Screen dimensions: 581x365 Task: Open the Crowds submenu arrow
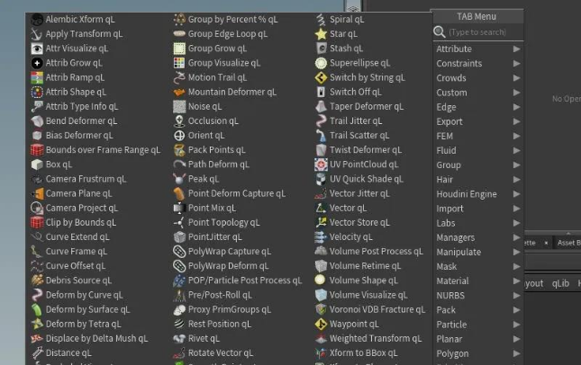516,77
